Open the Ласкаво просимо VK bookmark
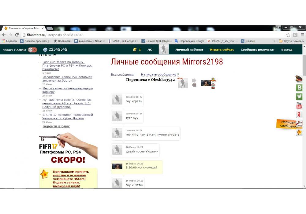306x214 pixels. (35, 41)
